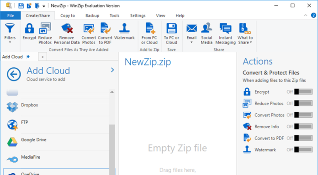Viewport: 318px width, 175px height.
Task: Save zip To PC or Cloud
Action: [172, 33]
